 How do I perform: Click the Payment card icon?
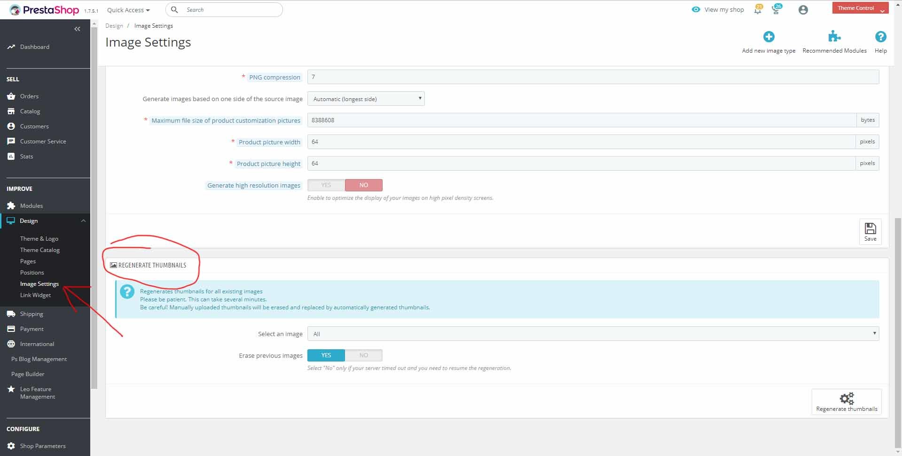coord(11,329)
